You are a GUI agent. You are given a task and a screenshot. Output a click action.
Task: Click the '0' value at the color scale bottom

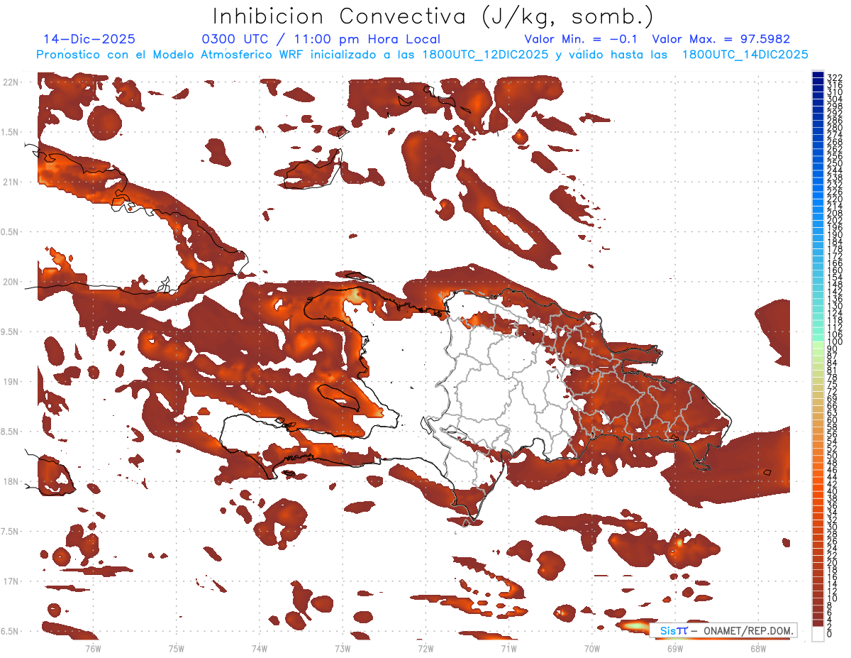(830, 634)
